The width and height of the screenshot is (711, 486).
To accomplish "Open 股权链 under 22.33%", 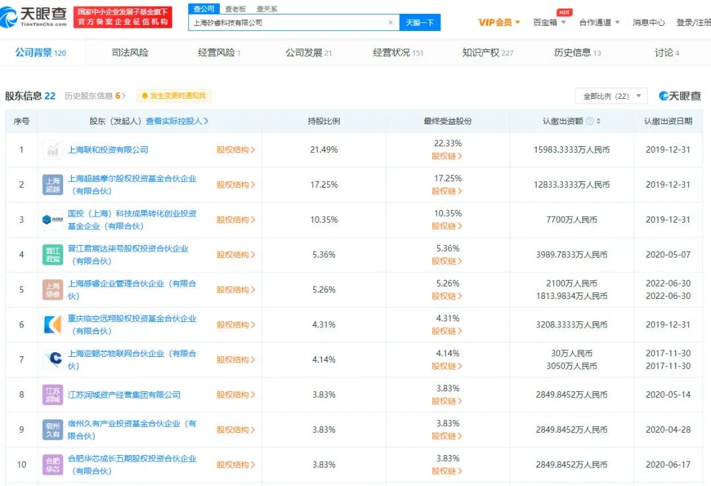I will (x=446, y=156).
